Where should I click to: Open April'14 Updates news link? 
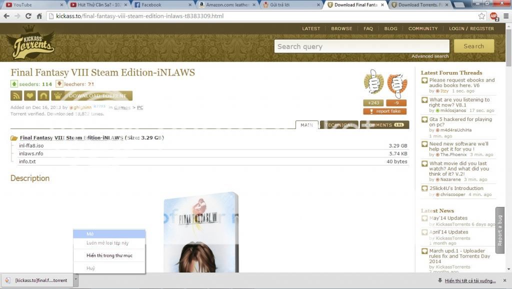click(x=448, y=232)
